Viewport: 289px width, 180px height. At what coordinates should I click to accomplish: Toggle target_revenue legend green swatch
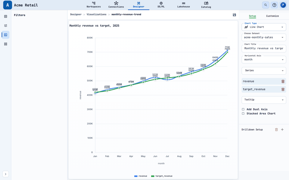click(x=153, y=176)
